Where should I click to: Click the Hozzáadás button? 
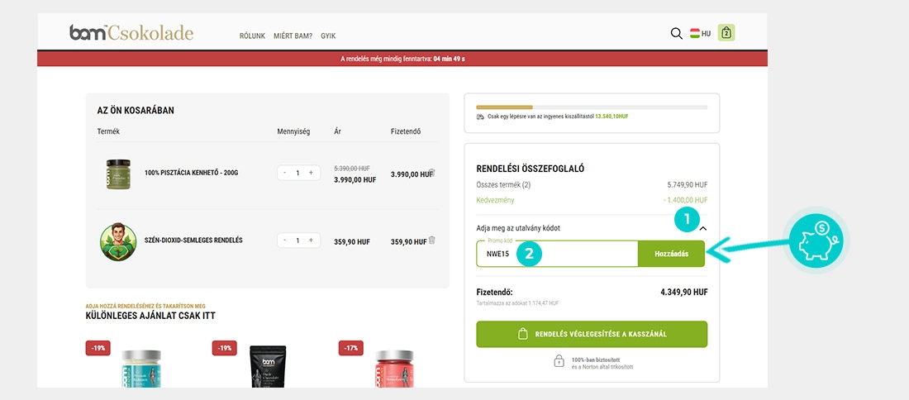click(x=671, y=254)
